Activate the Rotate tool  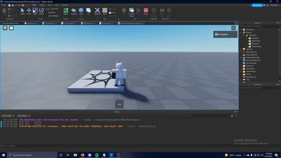pos(41,11)
